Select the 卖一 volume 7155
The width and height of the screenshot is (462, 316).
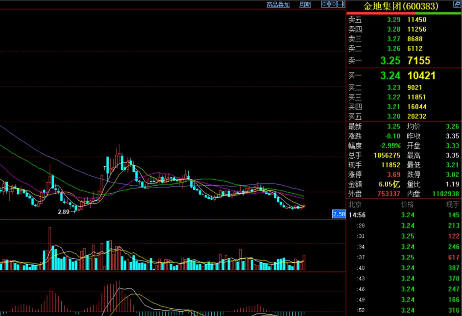click(x=419, y=61)
